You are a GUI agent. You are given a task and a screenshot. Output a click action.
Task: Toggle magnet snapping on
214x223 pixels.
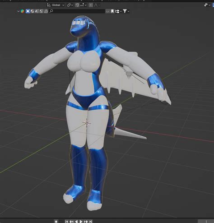coord(77,5)
